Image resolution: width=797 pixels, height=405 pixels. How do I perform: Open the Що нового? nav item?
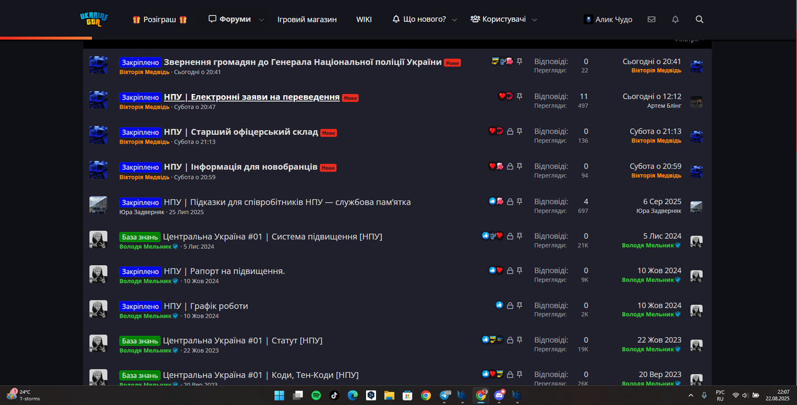click(x=419, y=19)
